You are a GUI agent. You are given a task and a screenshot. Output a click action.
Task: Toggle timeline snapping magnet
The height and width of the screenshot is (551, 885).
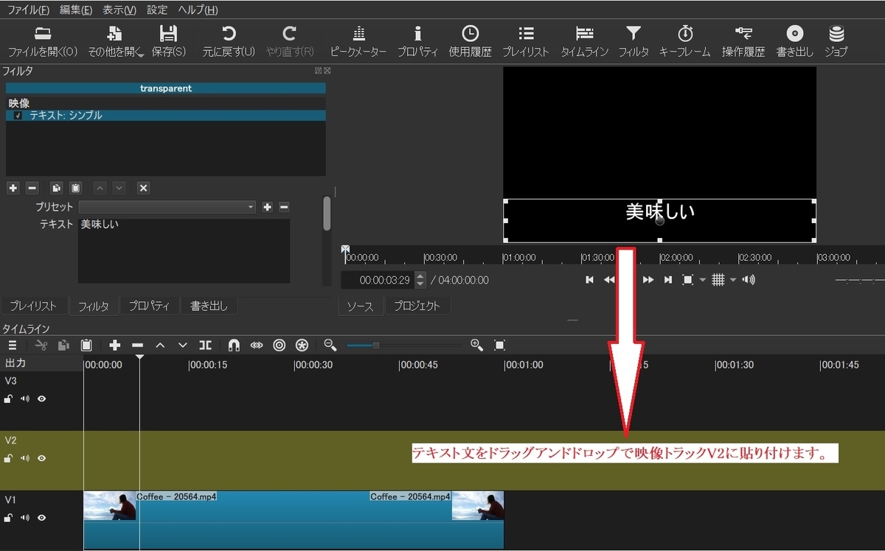[x=234, y=345]
